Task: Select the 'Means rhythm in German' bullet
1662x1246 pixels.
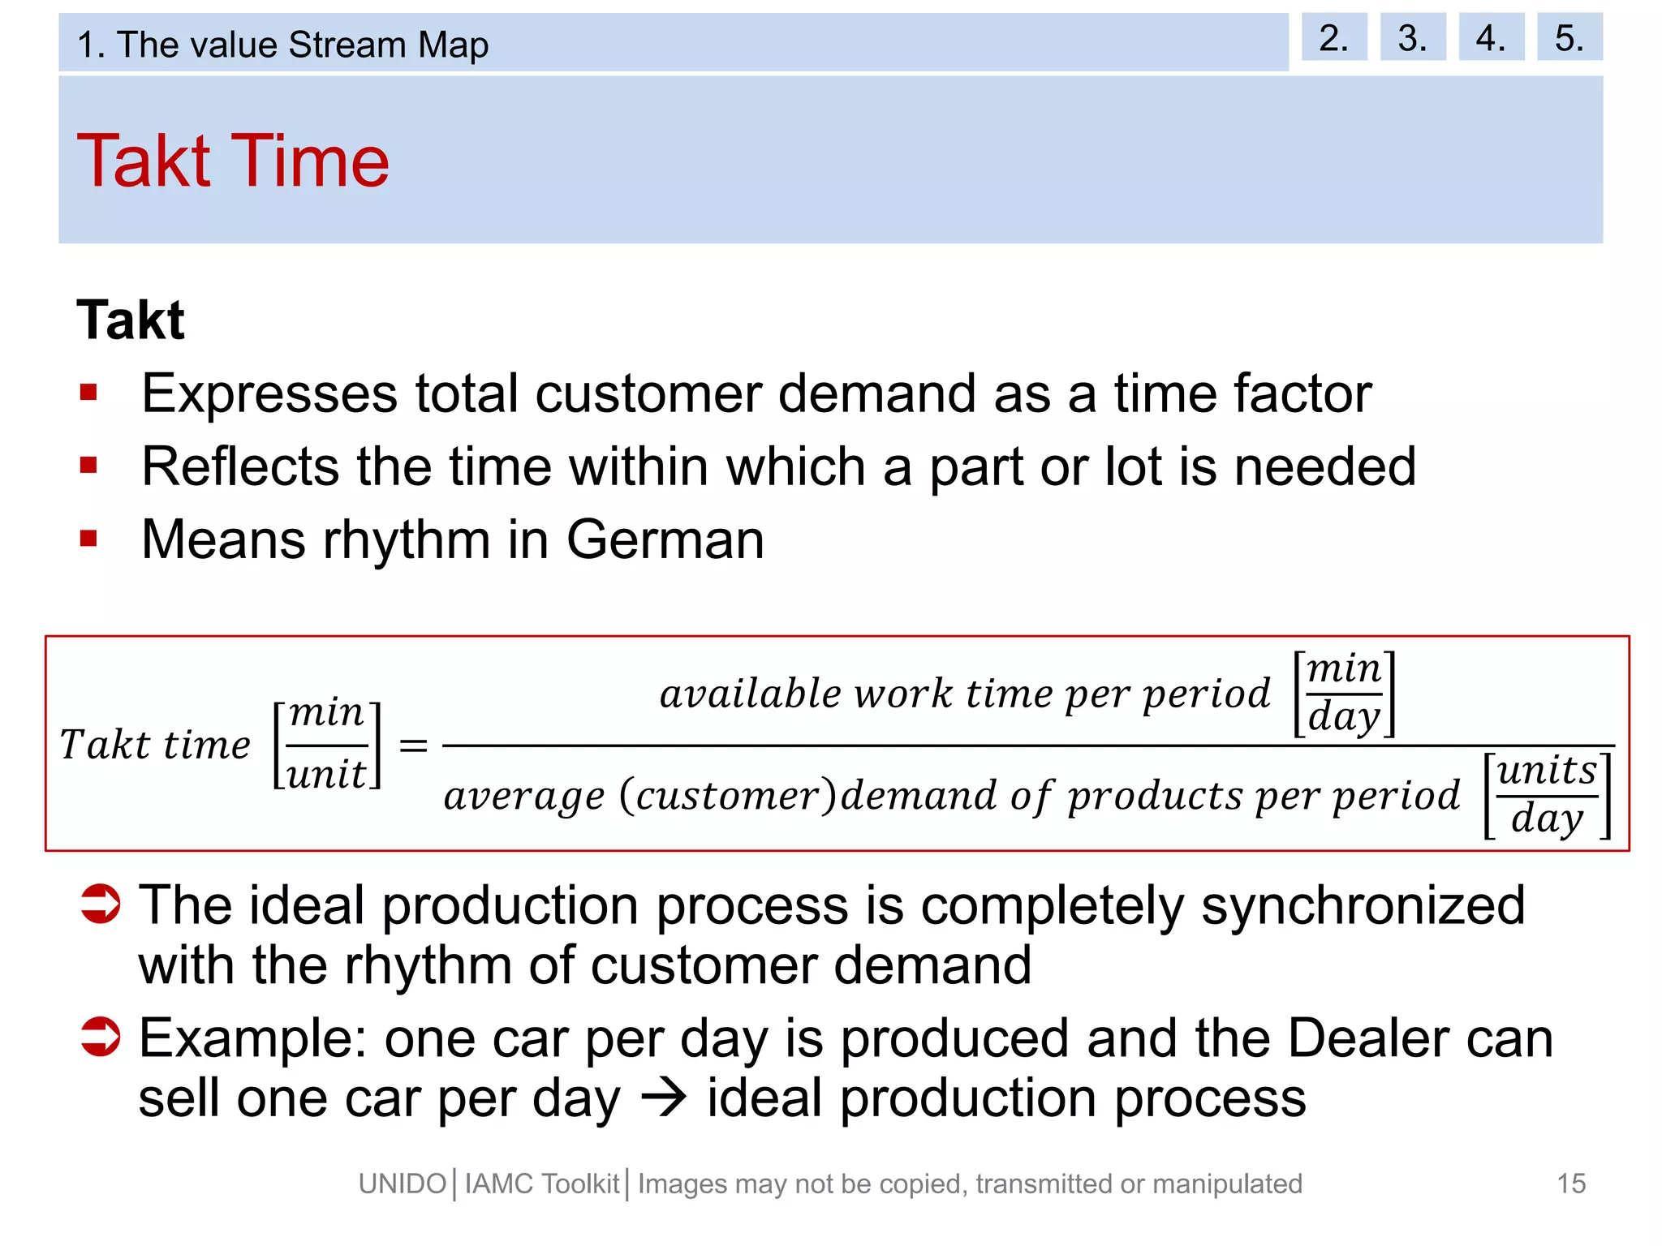Action: pyautogui.click(x=453, y=540)
